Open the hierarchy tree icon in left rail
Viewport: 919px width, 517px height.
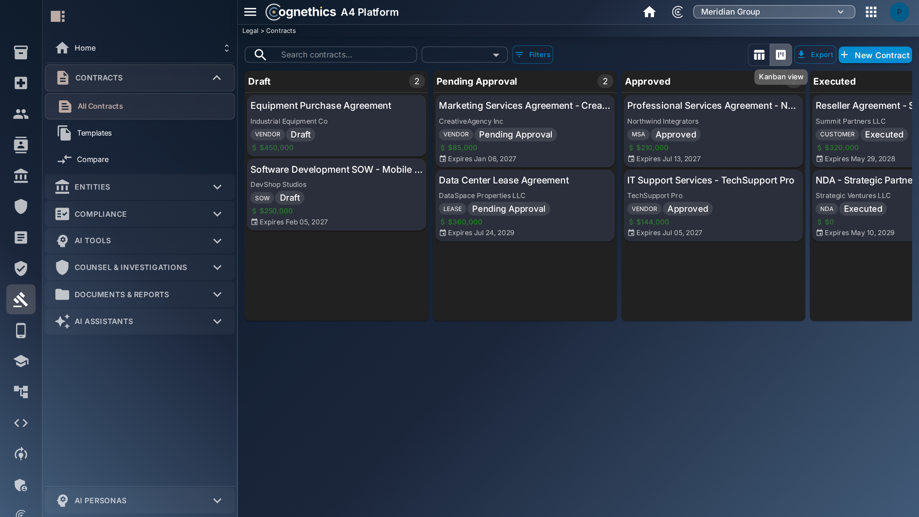tap(21, 392)
